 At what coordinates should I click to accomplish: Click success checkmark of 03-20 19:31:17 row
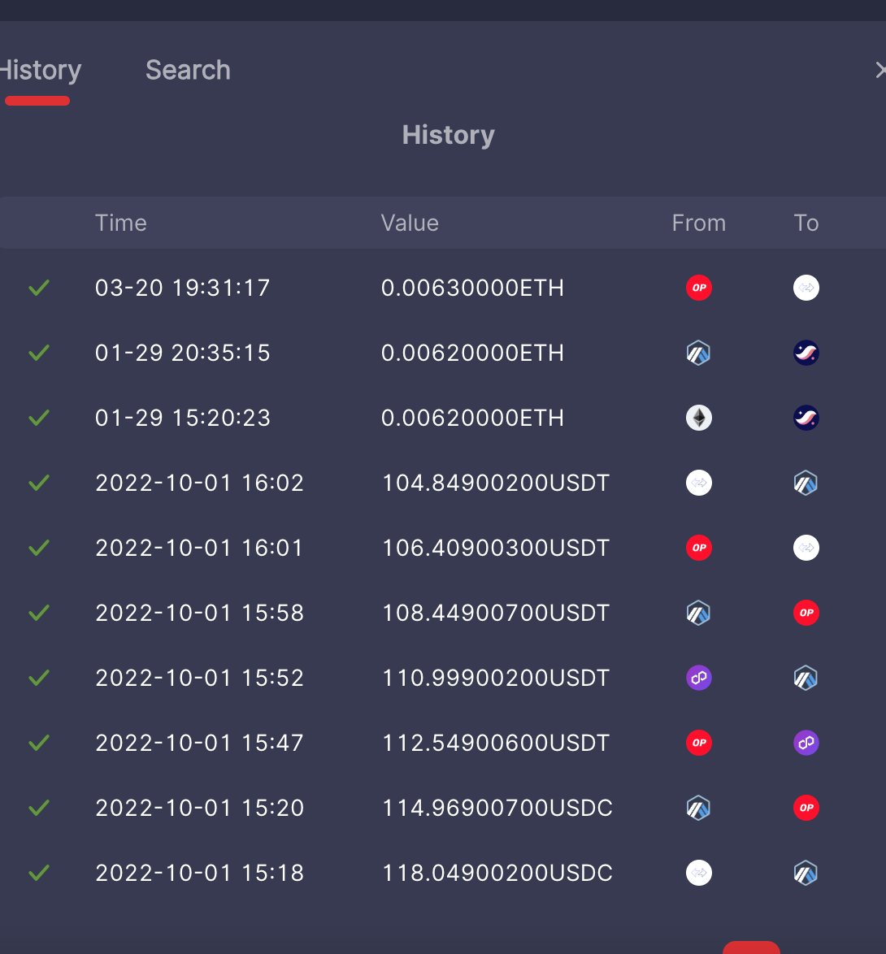pos(39,288)
